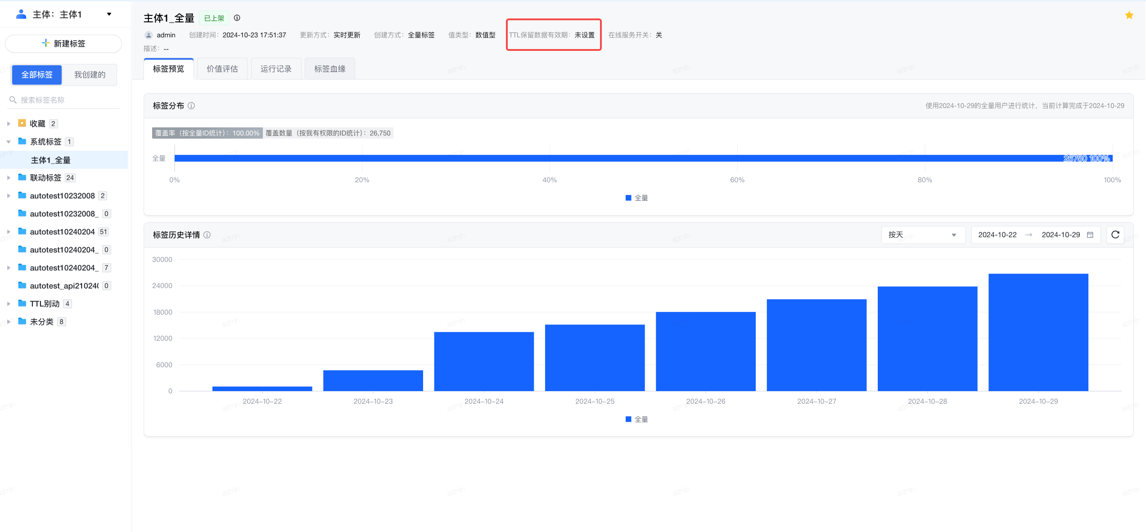Click the 覆盖率 100.00% label
Image resolution: width=1146 pixels, height=532 pixels.
[207, 133]
